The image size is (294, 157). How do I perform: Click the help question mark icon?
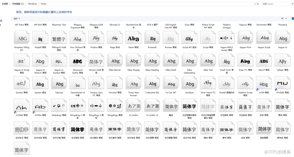click(x=293, y=19)
